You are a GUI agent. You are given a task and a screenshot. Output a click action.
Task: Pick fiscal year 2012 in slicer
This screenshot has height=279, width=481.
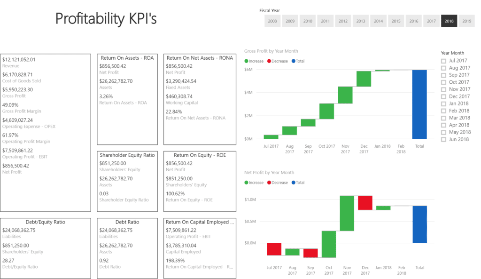(x=343, y=21)
